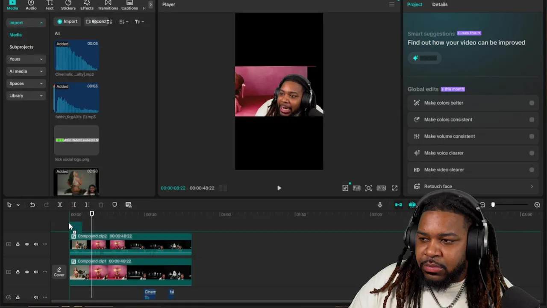
Task: Open the pointer tool mode dropdown arrow
Action: (18, 205)
